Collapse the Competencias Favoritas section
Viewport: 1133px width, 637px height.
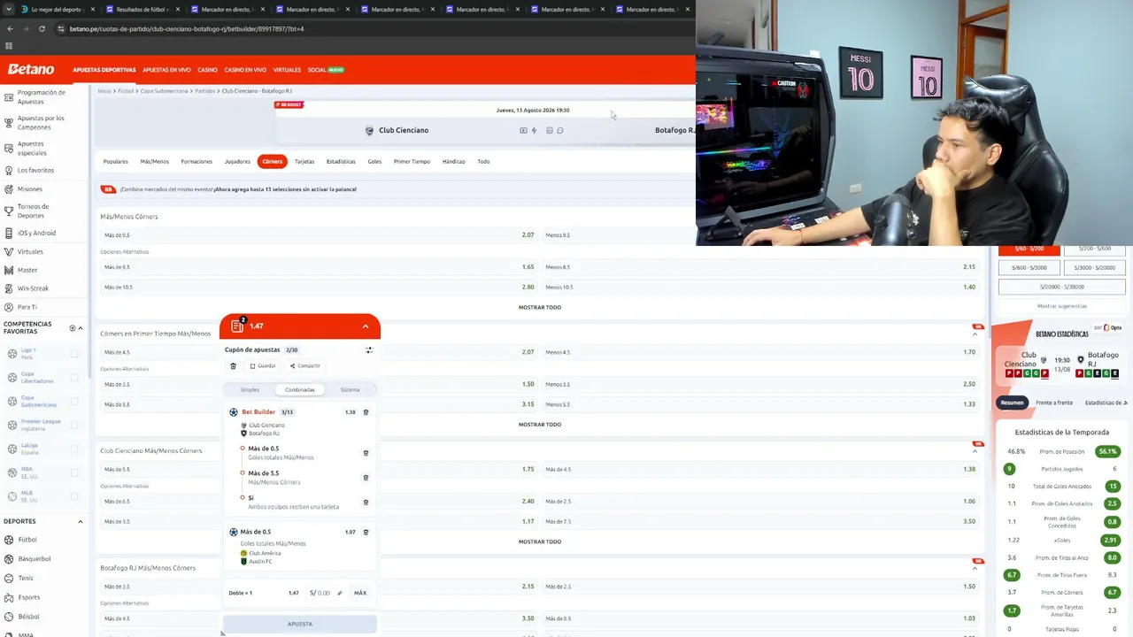click(x=81, y=328)
